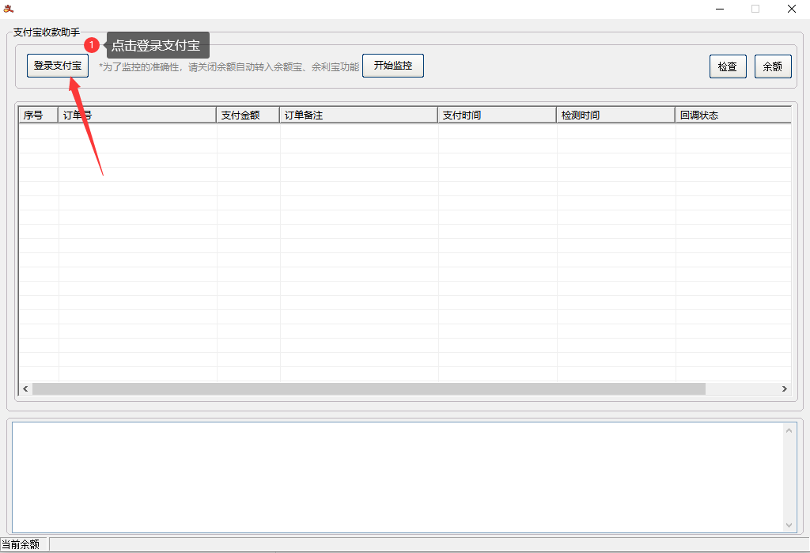Screen dimensions: 810x553
Task: Minimize the window
Action: (x=720, y=9)
